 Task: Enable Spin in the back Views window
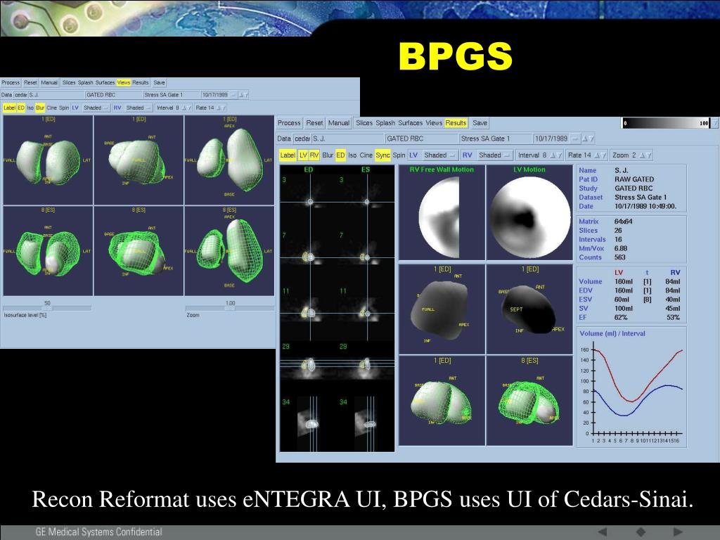click(64, 108)
